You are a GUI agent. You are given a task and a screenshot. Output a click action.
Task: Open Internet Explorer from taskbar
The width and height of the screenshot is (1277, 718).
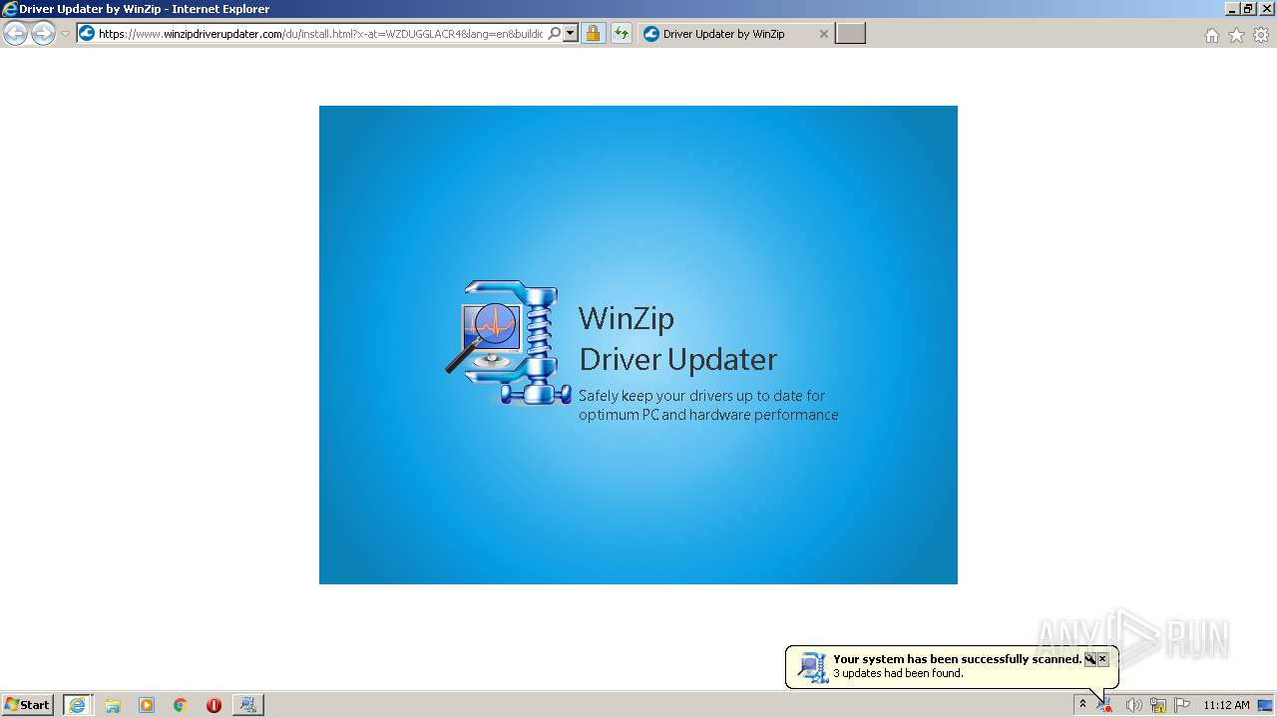pos(77,705)
